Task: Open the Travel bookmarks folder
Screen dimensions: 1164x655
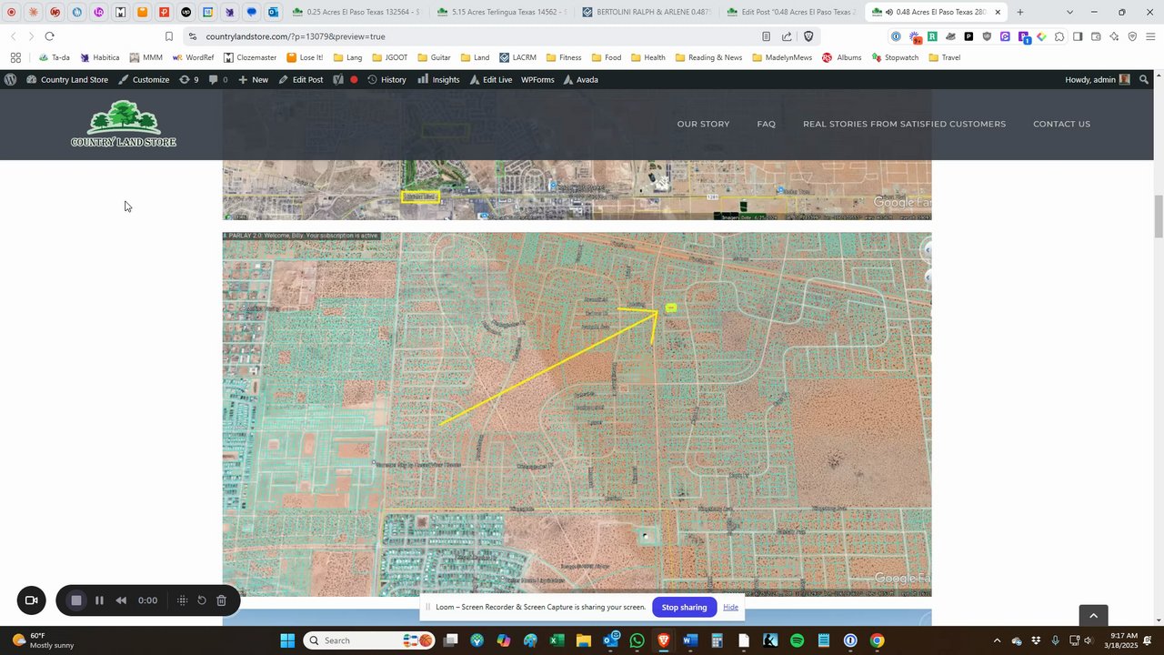Action: [x=944, y=57]
